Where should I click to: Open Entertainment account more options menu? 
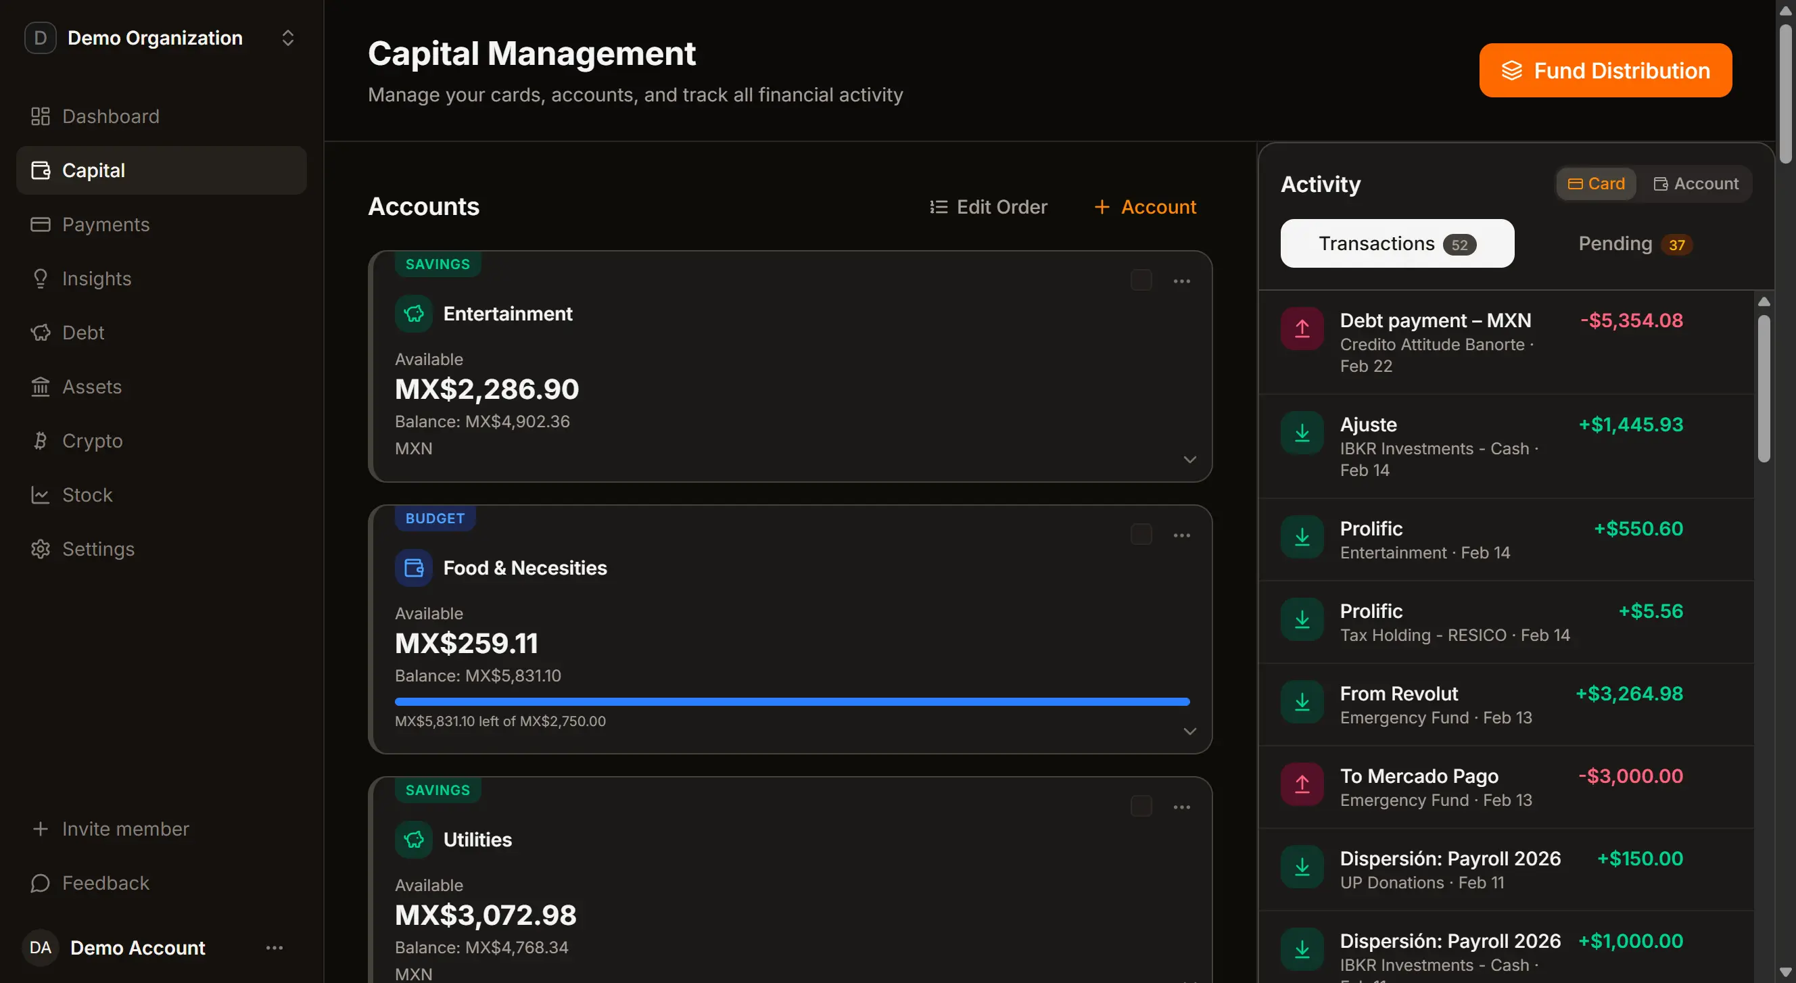click(1182, 281)
